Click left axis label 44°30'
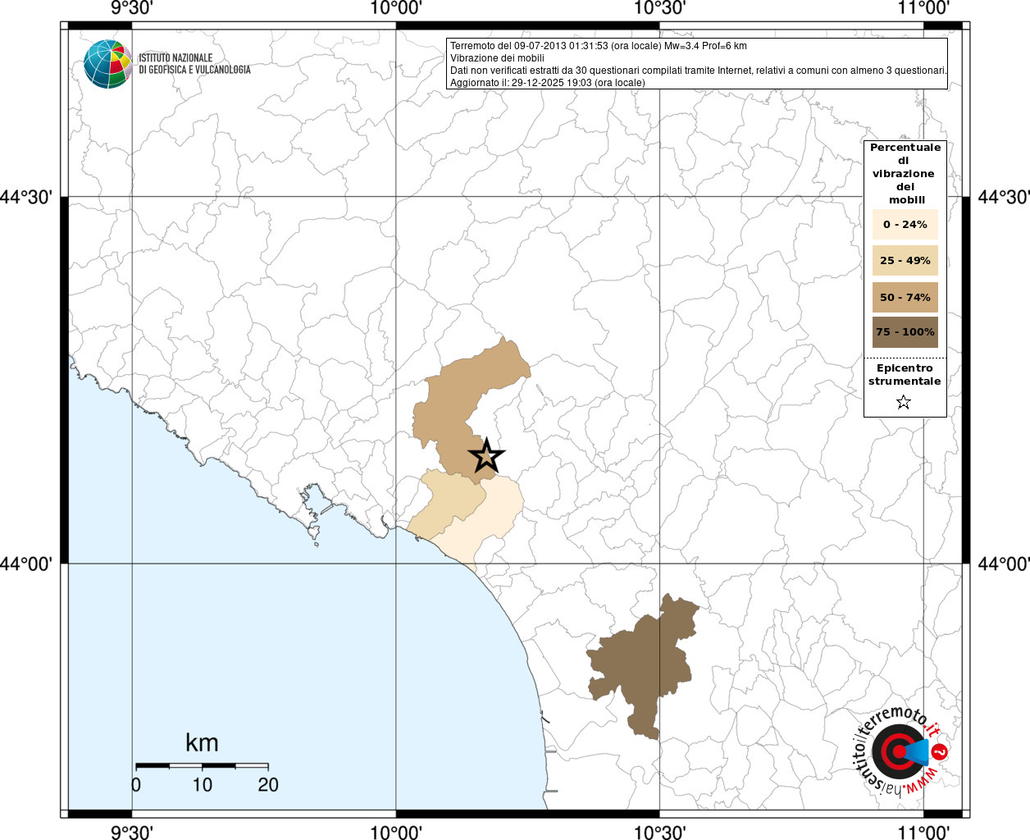This screenshot has width=1030, height=840. [26, 198]
